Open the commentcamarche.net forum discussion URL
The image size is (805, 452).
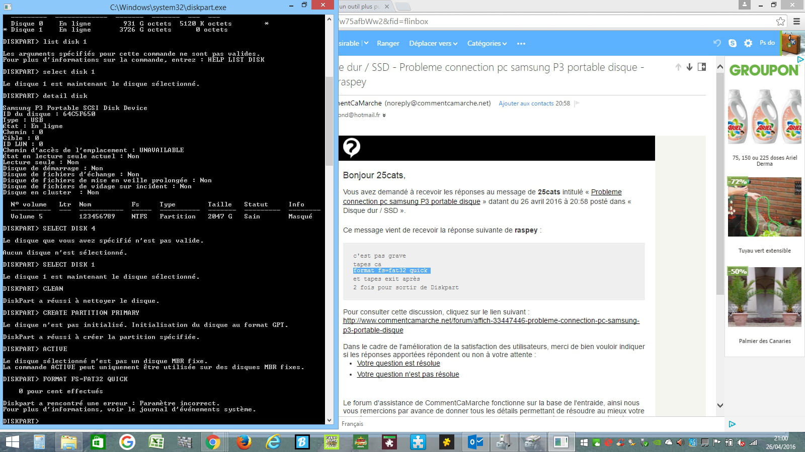(491, 325)
